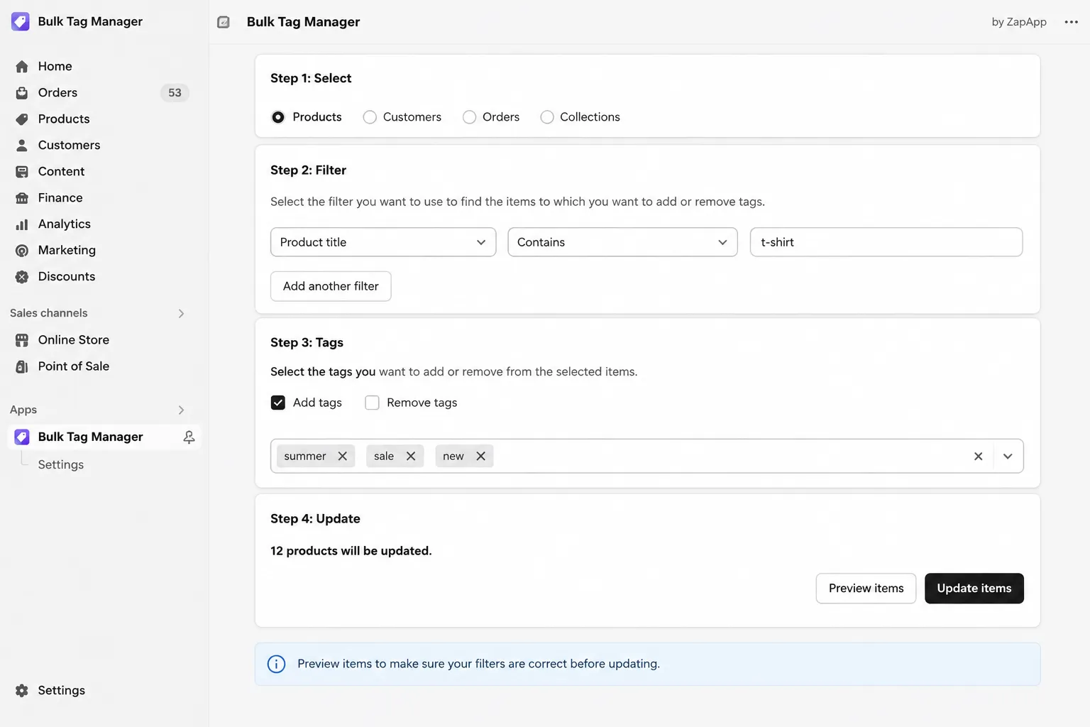This screenshot has width=1090, height=727.
Task: Click the Add another filter button
Action: point(331,286)
